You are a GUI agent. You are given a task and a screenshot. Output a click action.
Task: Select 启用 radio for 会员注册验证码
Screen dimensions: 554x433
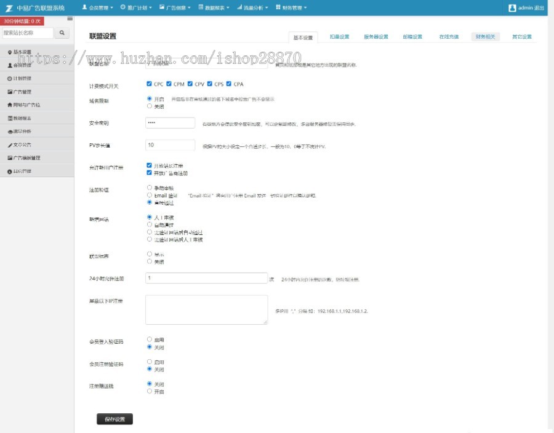coord(150,362)
